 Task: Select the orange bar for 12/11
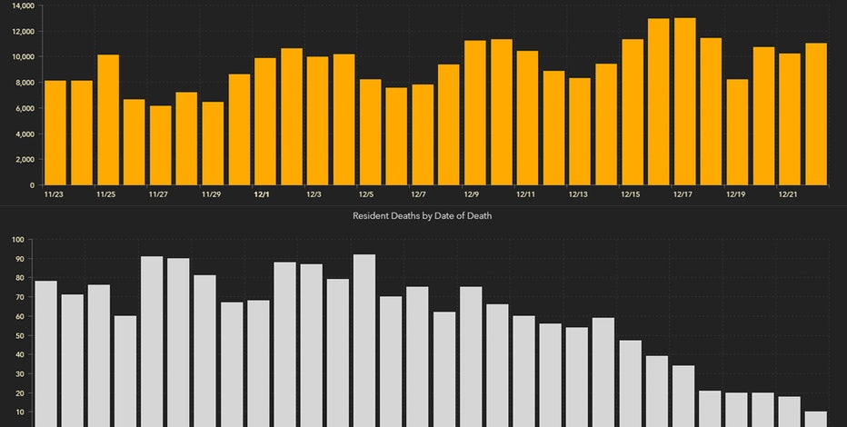point(528,118)
